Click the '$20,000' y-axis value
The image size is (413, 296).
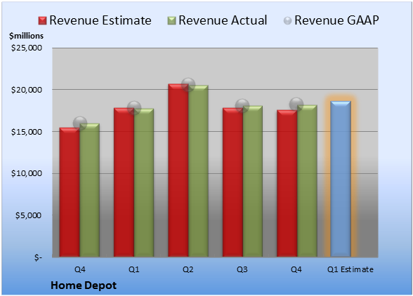pos(27,90)
